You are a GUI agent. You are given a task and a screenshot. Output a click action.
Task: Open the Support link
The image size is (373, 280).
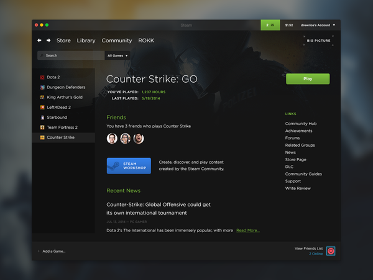pos(293,181)
